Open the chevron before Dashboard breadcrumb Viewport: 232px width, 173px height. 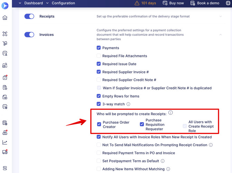point(20,3)
